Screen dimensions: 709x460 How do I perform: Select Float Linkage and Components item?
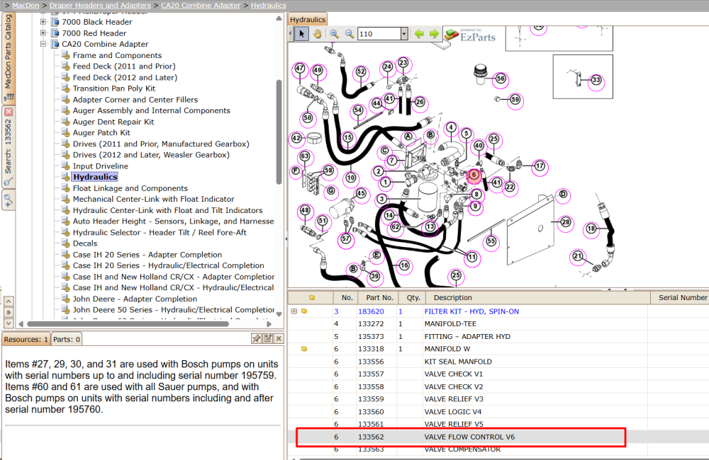[130, 188]
